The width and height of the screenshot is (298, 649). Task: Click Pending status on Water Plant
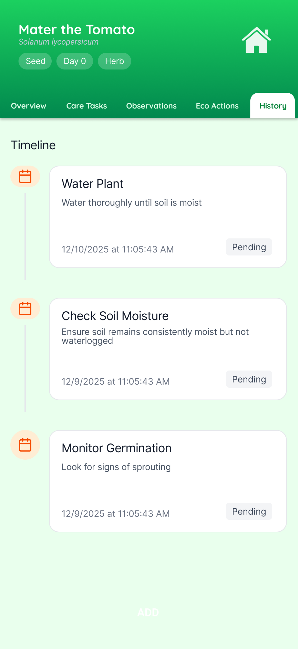click(249, 247)
